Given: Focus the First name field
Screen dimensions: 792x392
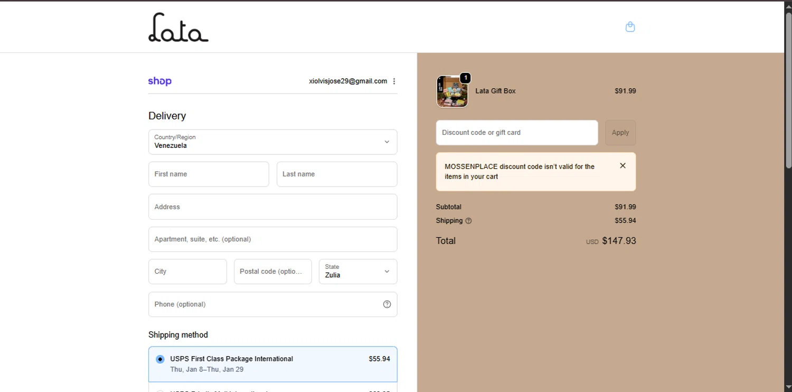Looking at the screenshot, I should tap(209, 174).
